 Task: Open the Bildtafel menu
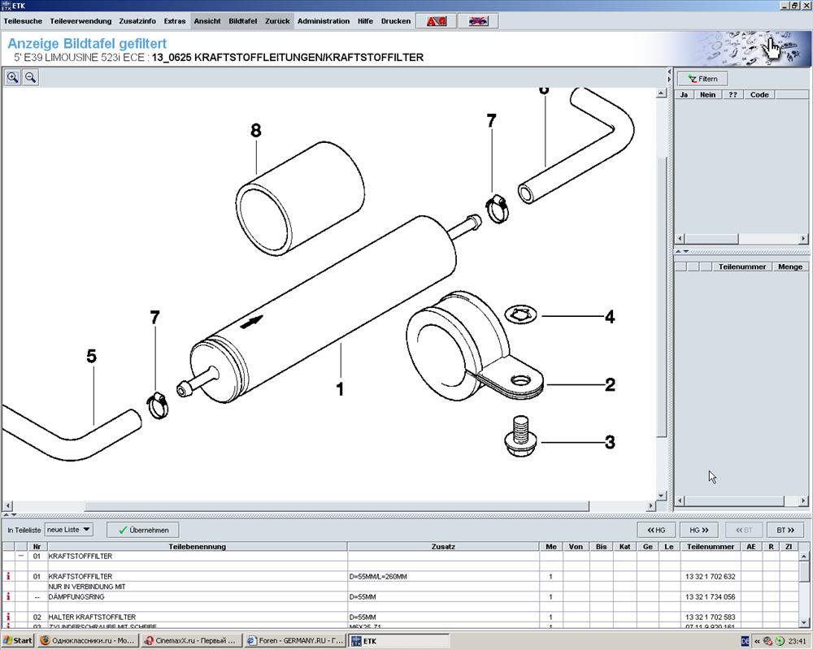[242, 21]
